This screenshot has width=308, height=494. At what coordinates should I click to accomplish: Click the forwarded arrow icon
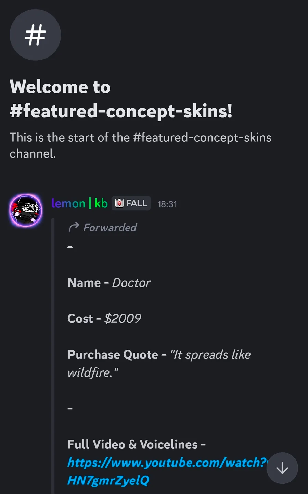click(x=74, y=227)
